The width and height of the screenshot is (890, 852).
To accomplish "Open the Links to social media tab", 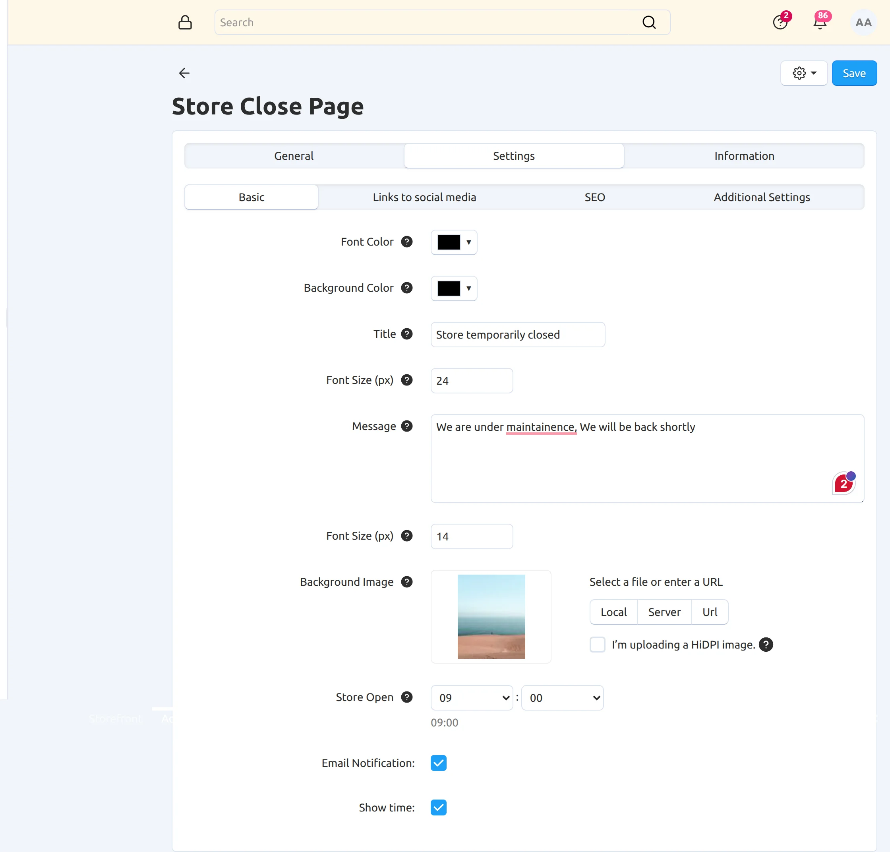I will point(425,197).
